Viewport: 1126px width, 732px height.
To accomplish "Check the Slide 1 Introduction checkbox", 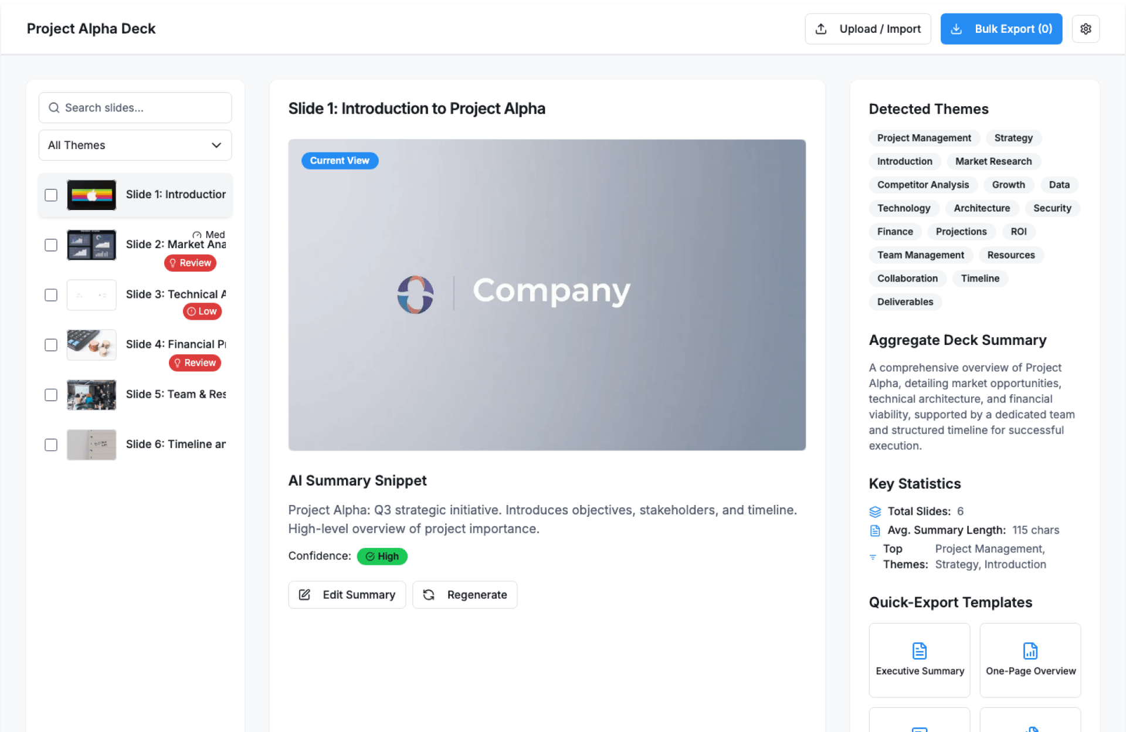I will pyautogui.click(x=51, y=195).
